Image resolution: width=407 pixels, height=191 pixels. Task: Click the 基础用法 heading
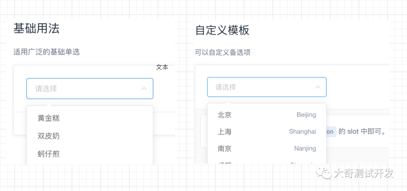36,29
